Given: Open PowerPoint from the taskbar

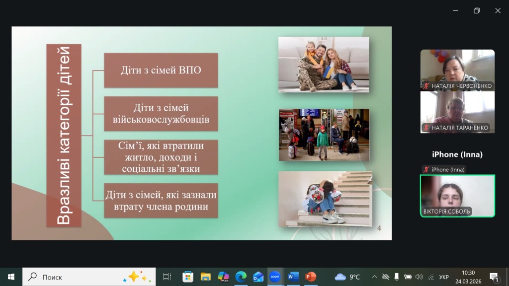Looking at the screenshot, I should (311, 277).
